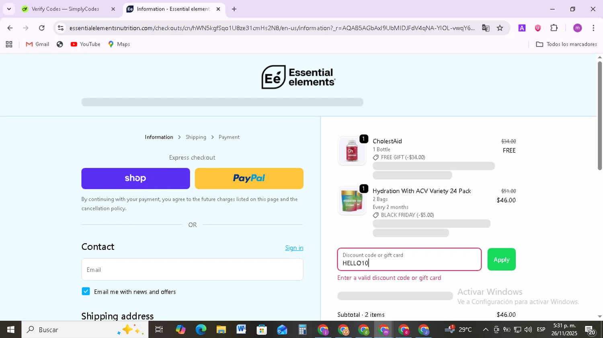This screenshot has width=603, height=338.
Task: Pay with Shop Pay button
Action: [135, 178]
